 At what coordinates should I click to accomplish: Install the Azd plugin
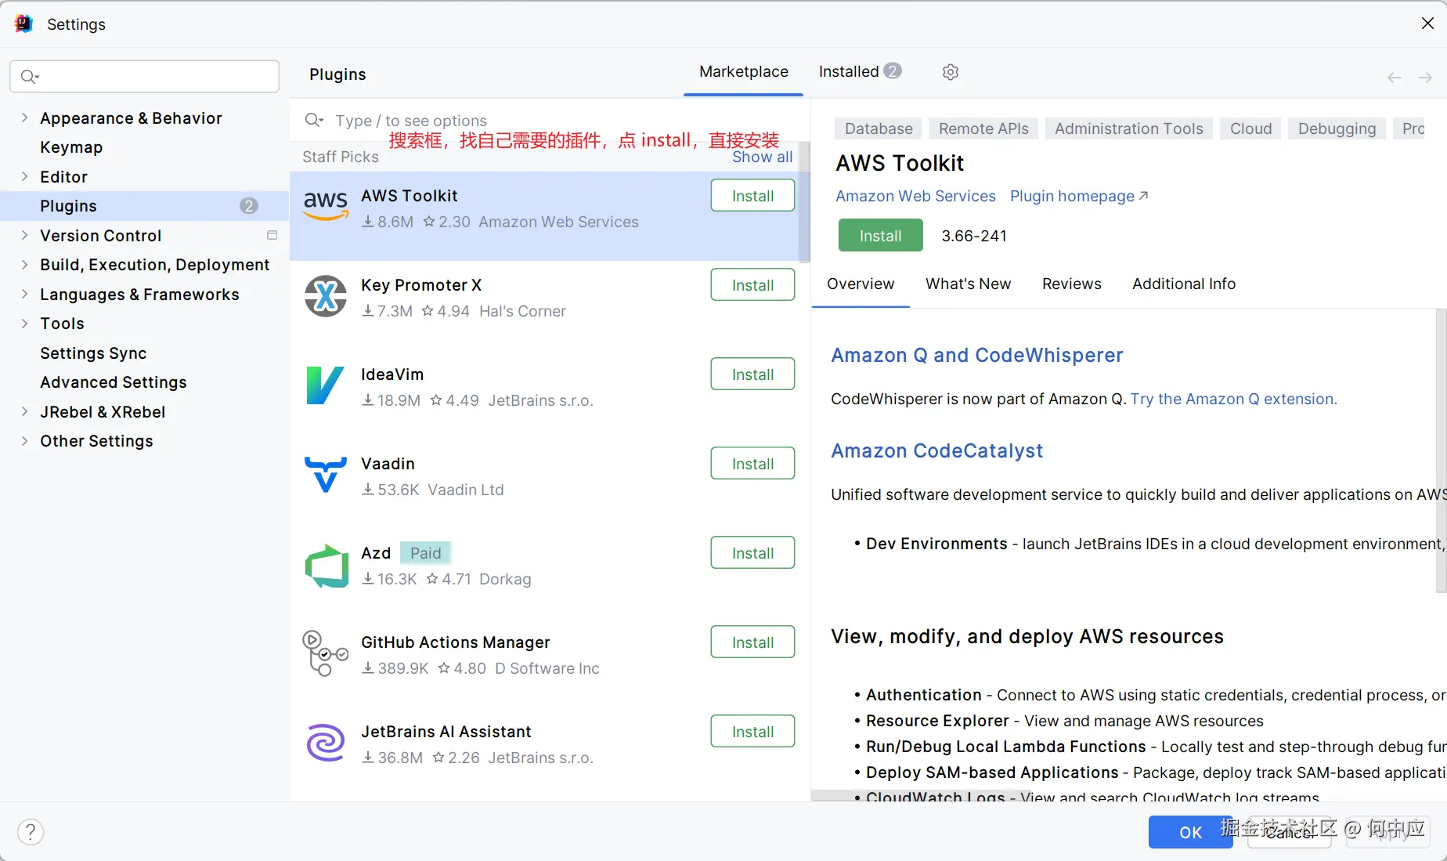[752, 553]
